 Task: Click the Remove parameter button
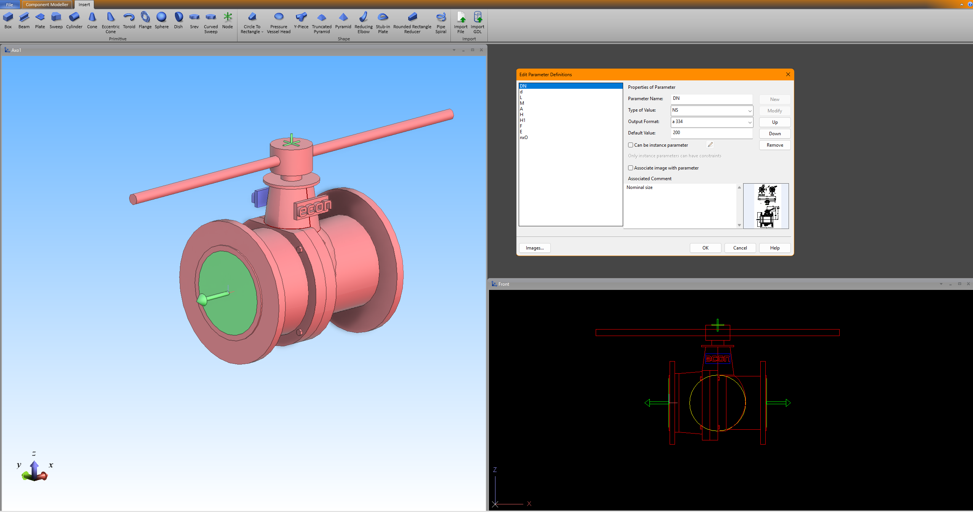(774, 145)
